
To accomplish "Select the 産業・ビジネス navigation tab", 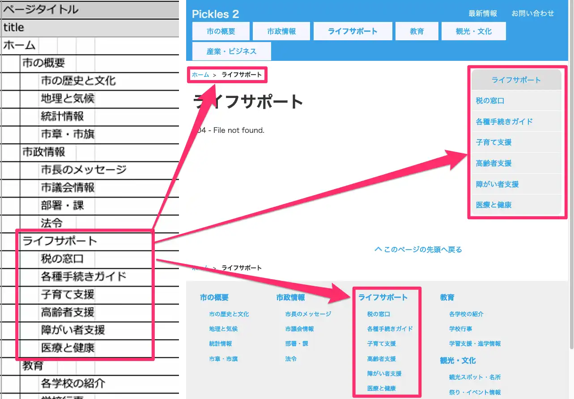I will pos(231,51).
